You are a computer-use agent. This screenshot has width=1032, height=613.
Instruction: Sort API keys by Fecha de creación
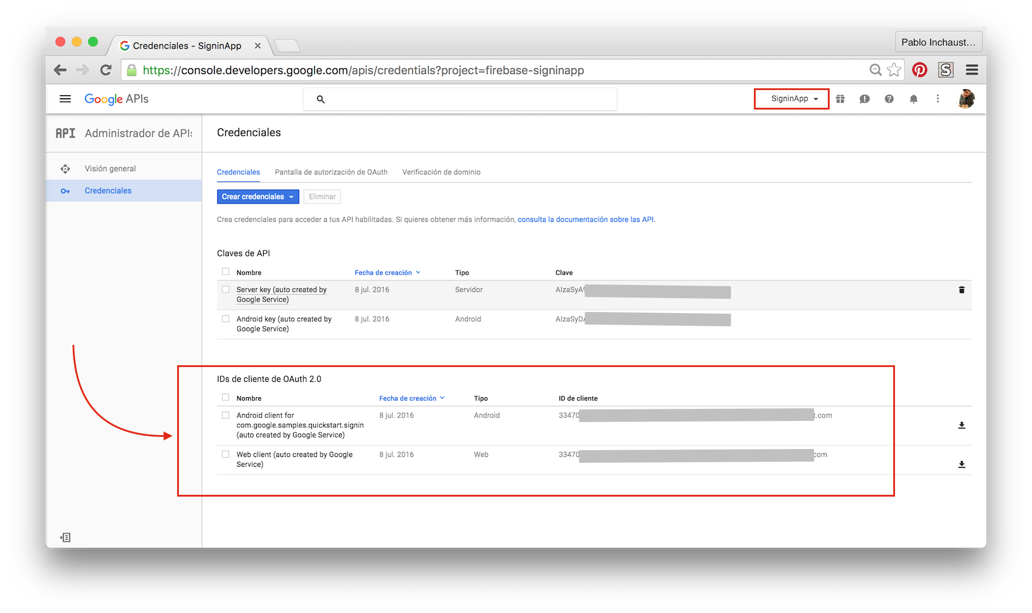(388, 272)
